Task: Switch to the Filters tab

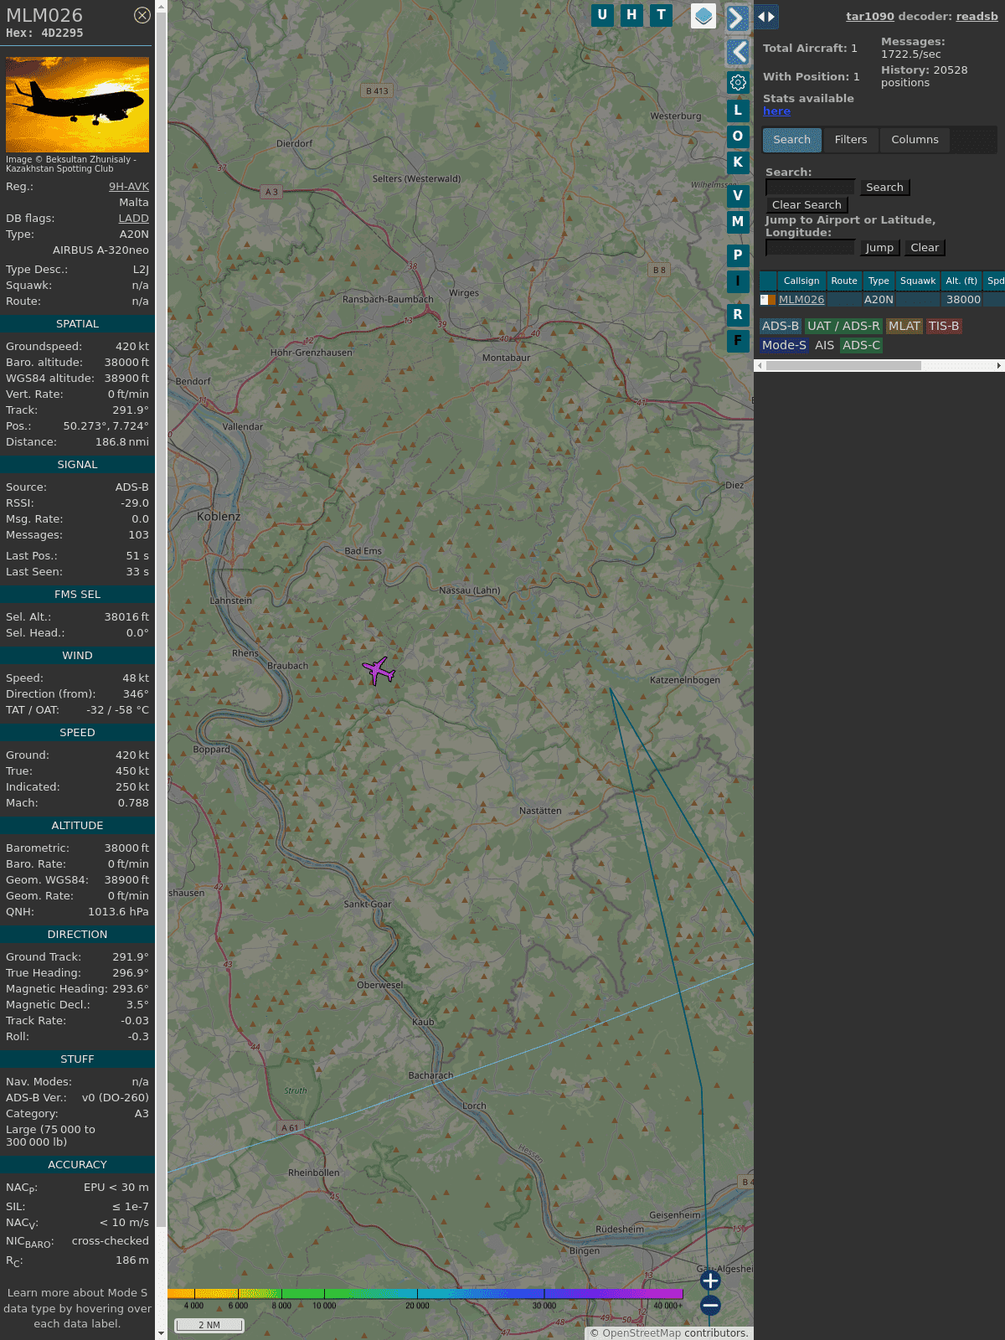Action: point(850,140)
